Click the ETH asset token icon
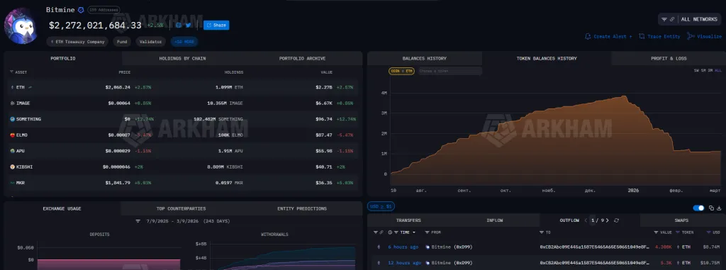The image size is (726, 270). pos(12,87)
